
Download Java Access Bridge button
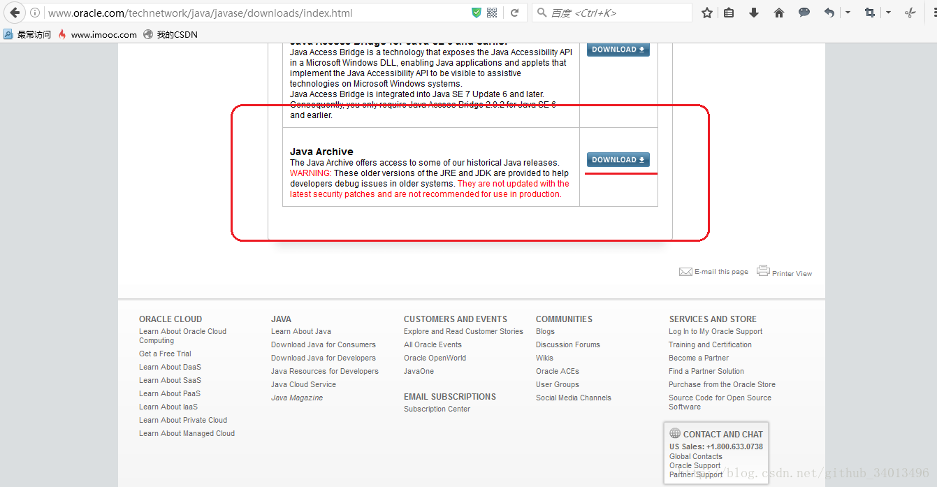pos(618,50)
